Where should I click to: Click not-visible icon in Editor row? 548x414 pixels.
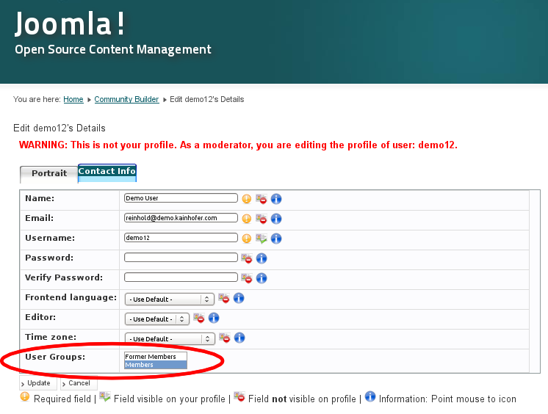pyautogui.click(x=199, y=319)
